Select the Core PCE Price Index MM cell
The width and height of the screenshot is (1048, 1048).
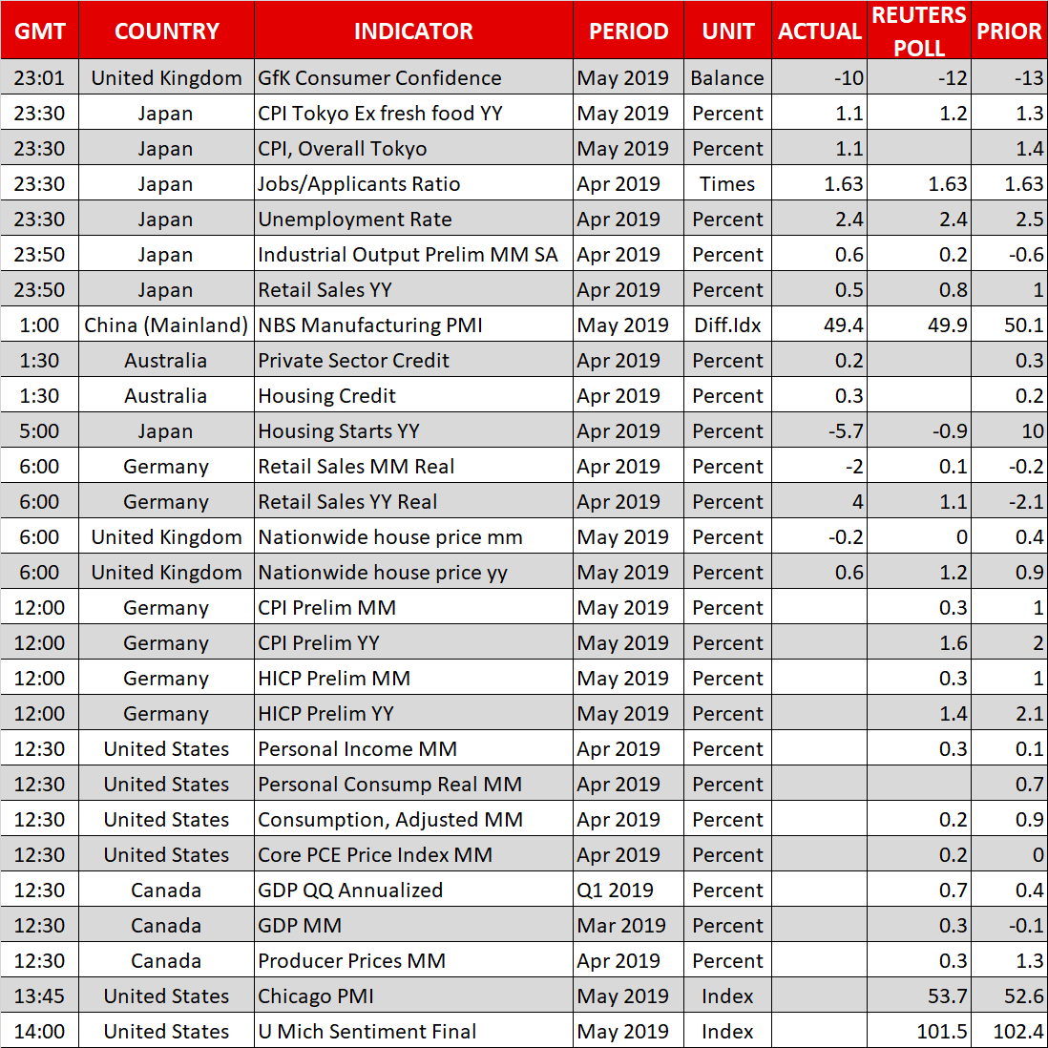pos(413,854)
